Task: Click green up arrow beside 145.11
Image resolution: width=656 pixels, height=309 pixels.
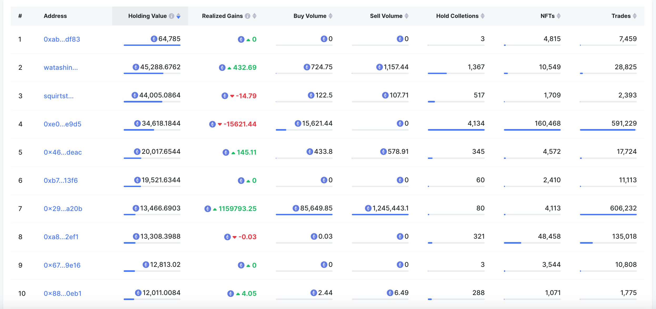Action: 233,153
